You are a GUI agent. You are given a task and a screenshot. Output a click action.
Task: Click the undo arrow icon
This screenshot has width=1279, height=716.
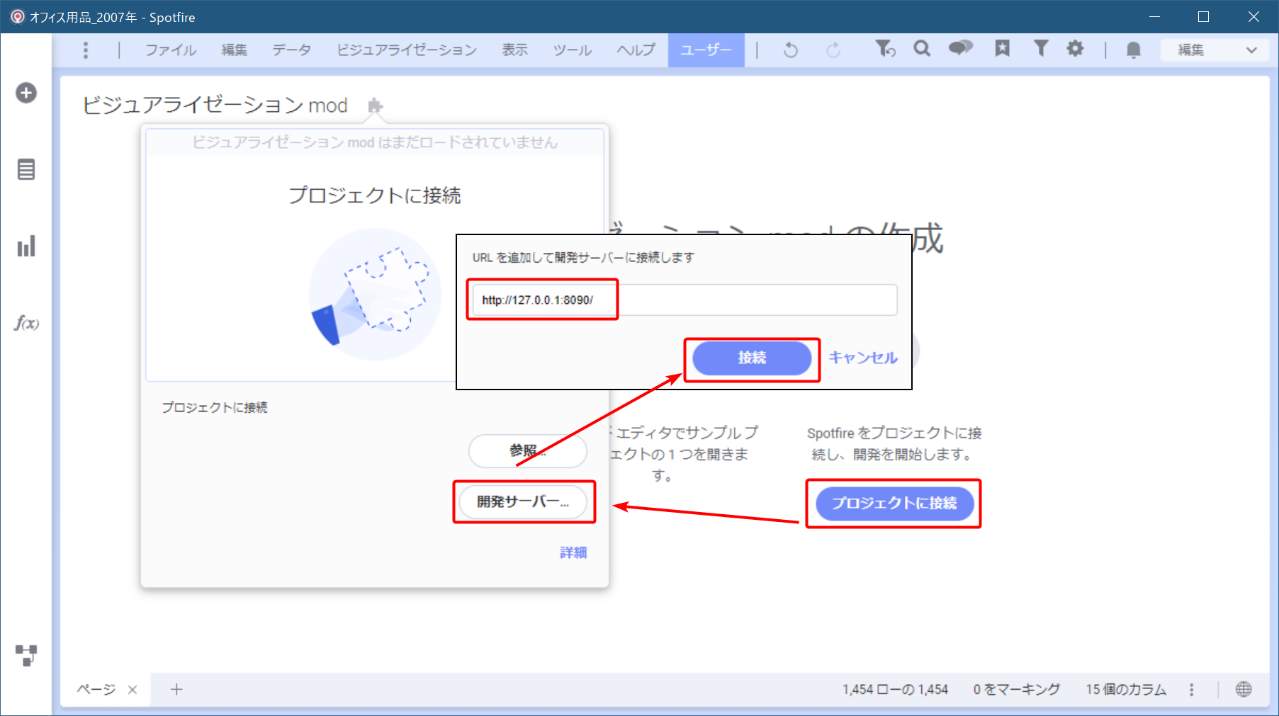click(791, 50)
